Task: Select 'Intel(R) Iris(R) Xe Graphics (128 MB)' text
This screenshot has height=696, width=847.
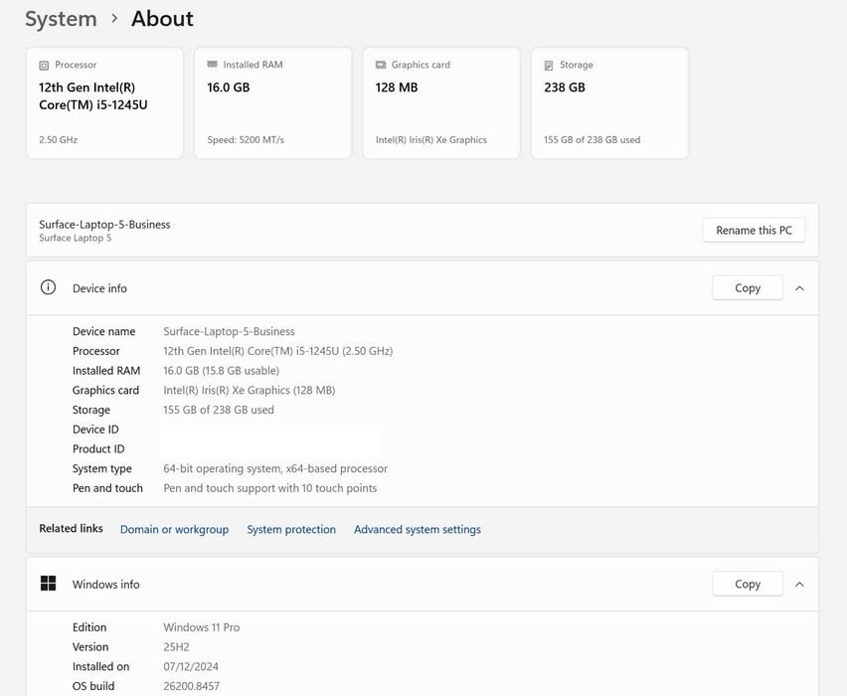Action: click(x=250, y=390)
